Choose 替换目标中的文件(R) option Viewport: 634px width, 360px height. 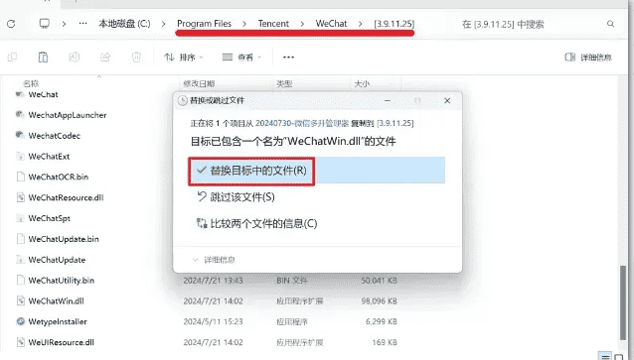click(x=317, y=171)
